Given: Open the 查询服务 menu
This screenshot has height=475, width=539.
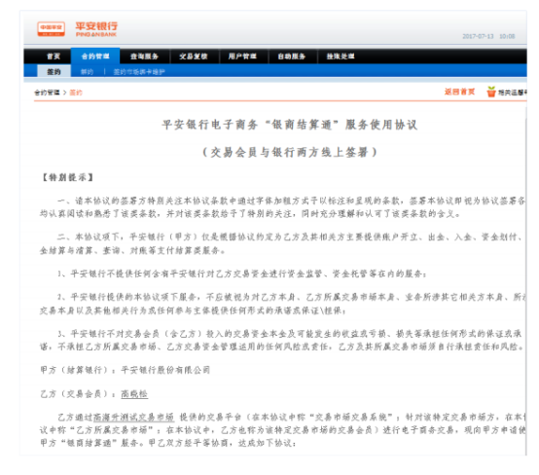Looking at the screenshot, I should click(144, 56).
